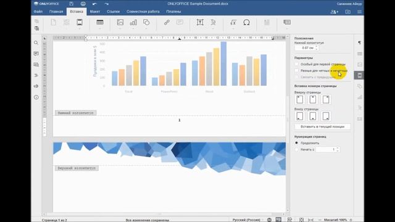
Task: Select the 'Начать с' radio button
Action: point(296,149)
